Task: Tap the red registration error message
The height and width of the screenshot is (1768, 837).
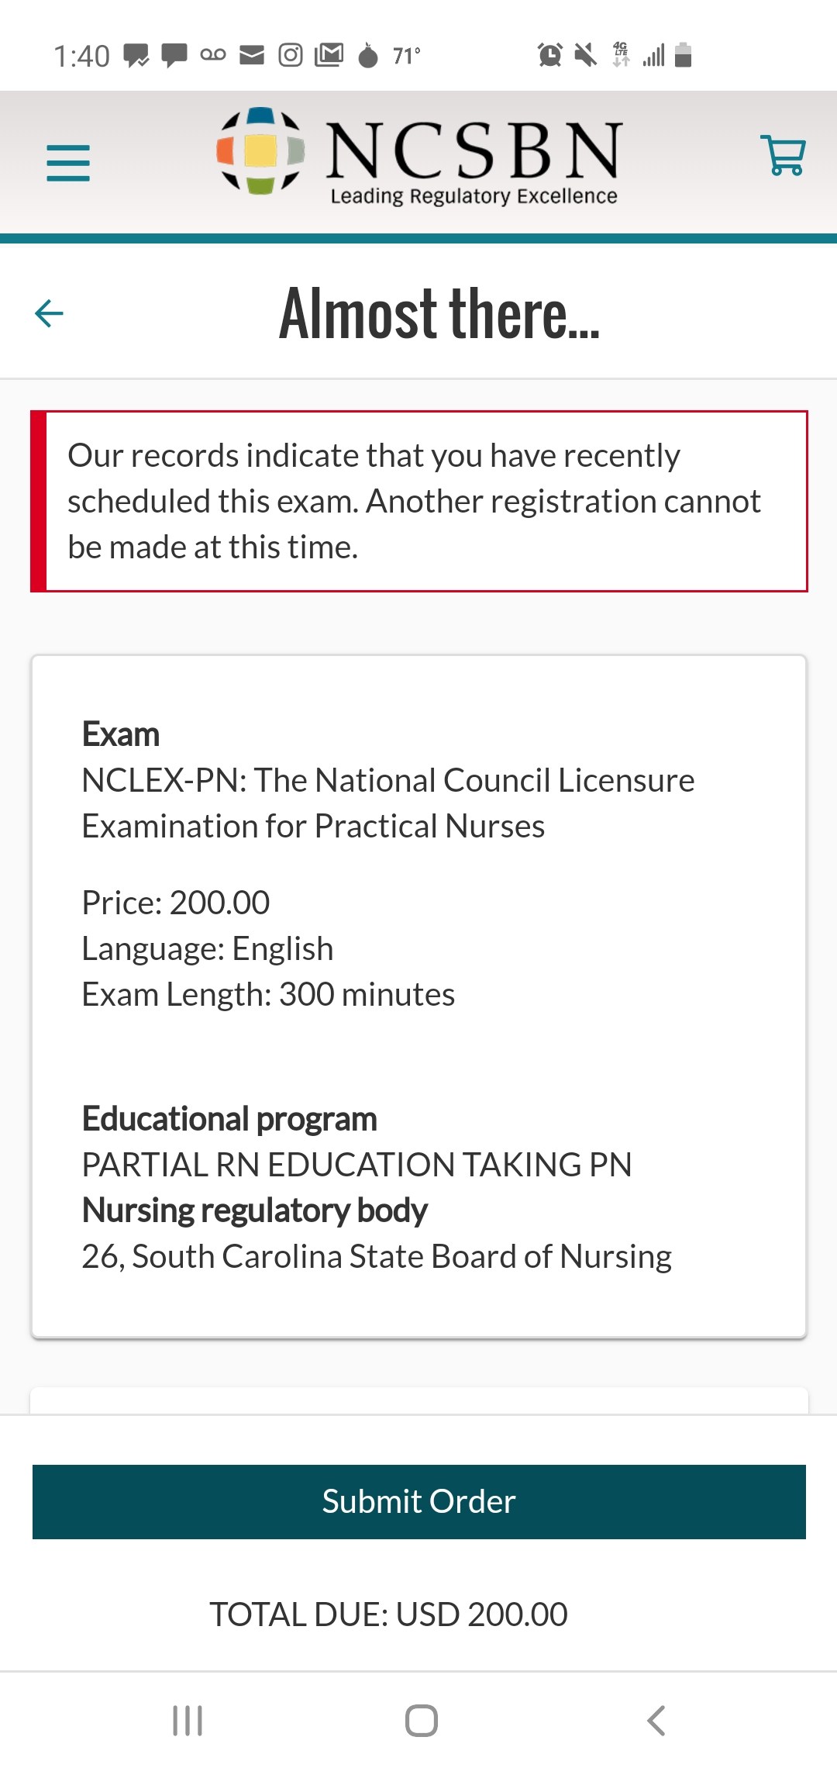Action: click(418, 501)
